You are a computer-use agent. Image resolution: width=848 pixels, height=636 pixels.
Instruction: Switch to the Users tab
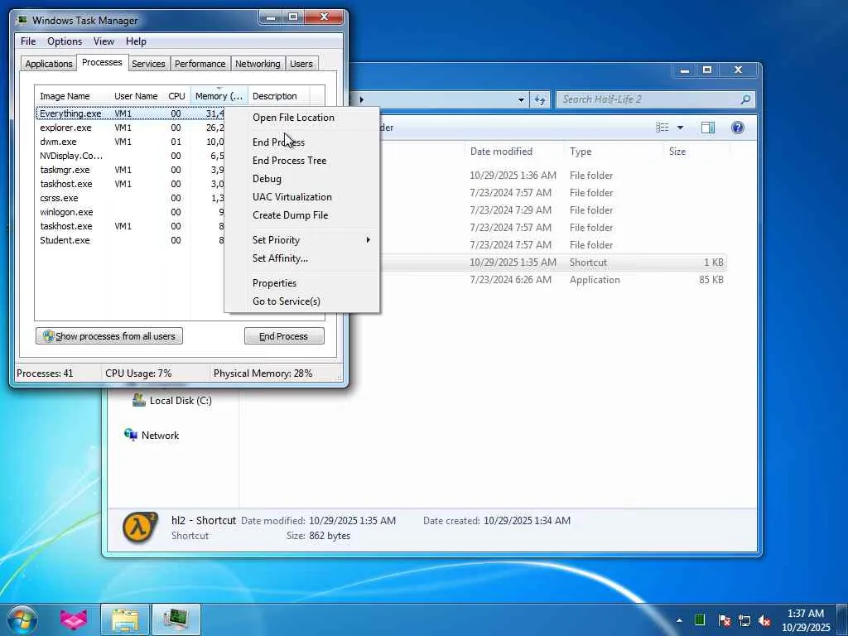[x=301, y=64]
